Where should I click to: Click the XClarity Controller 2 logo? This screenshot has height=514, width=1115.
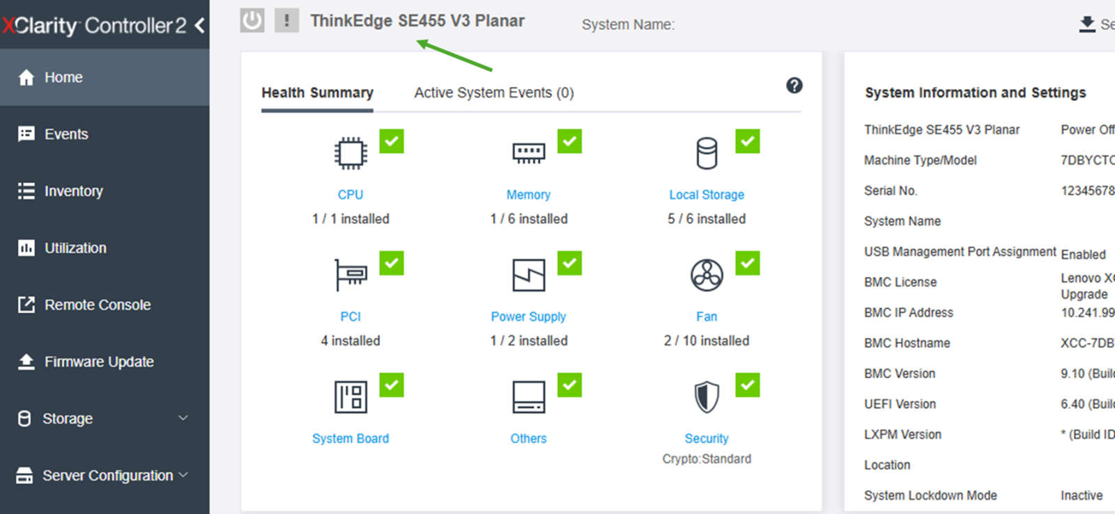[x=94, y=26]
